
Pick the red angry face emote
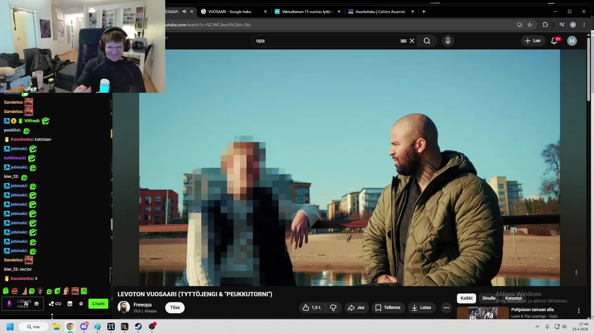[x=14, y=291]
